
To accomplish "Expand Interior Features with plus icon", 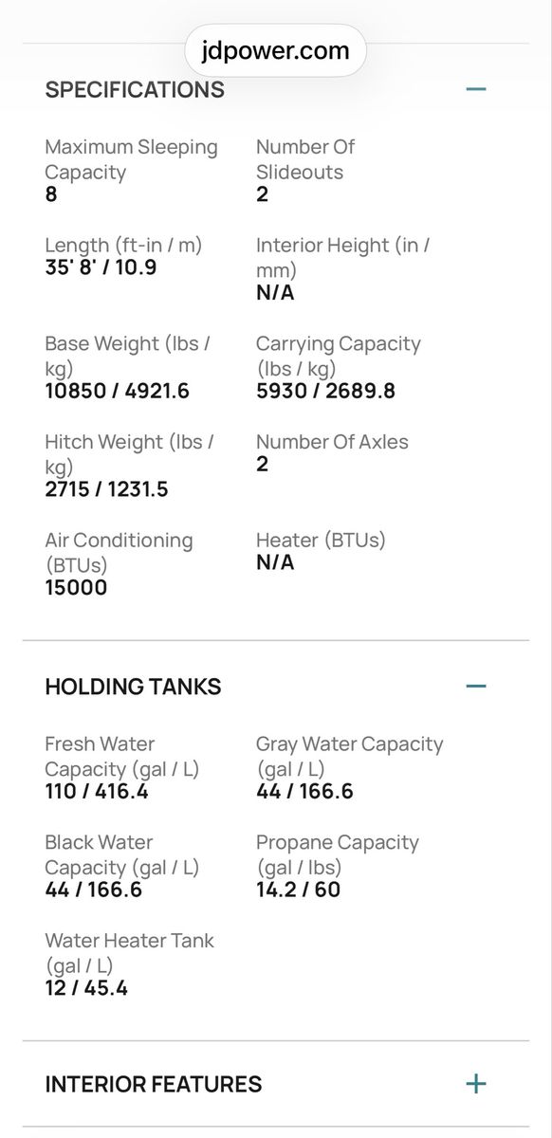I will pos(476,1083).
